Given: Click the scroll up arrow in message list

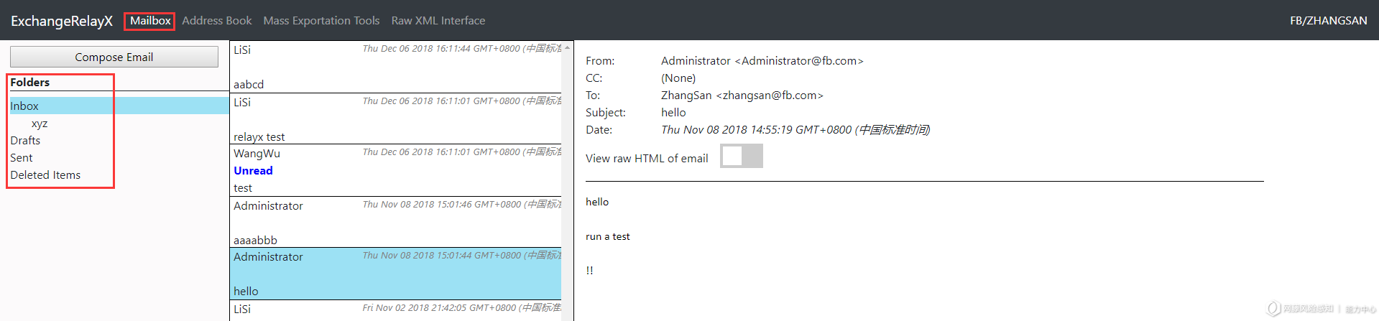Looking at the screenshot, I should 568,47.
